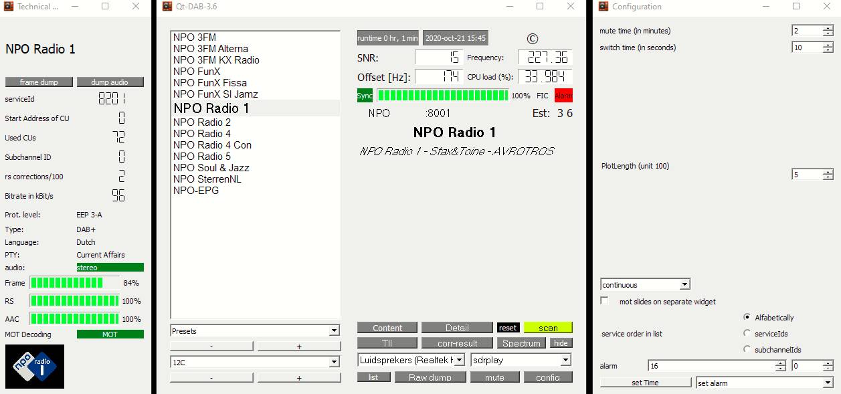The image size is (841, 394).
Task: Click the runtime display label
Action: (388, 38)
